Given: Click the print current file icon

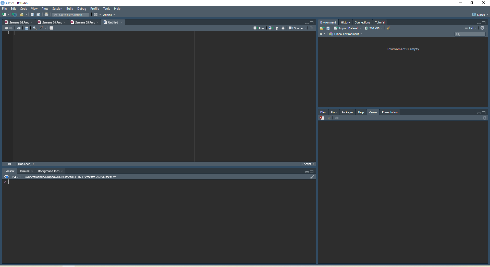Looking at the screenshot, I should point(46,15).
